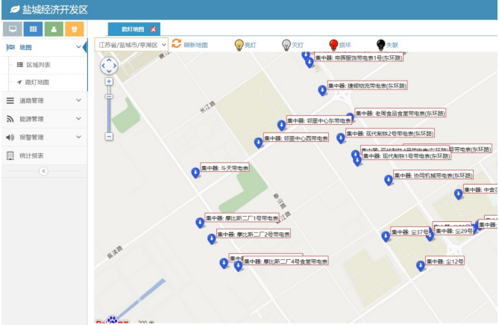Screen dimensions: 499x325
Task: Click the green user icon button
Action: pos(53,29)
